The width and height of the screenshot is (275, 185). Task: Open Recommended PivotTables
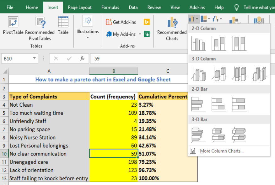point(40,29)
